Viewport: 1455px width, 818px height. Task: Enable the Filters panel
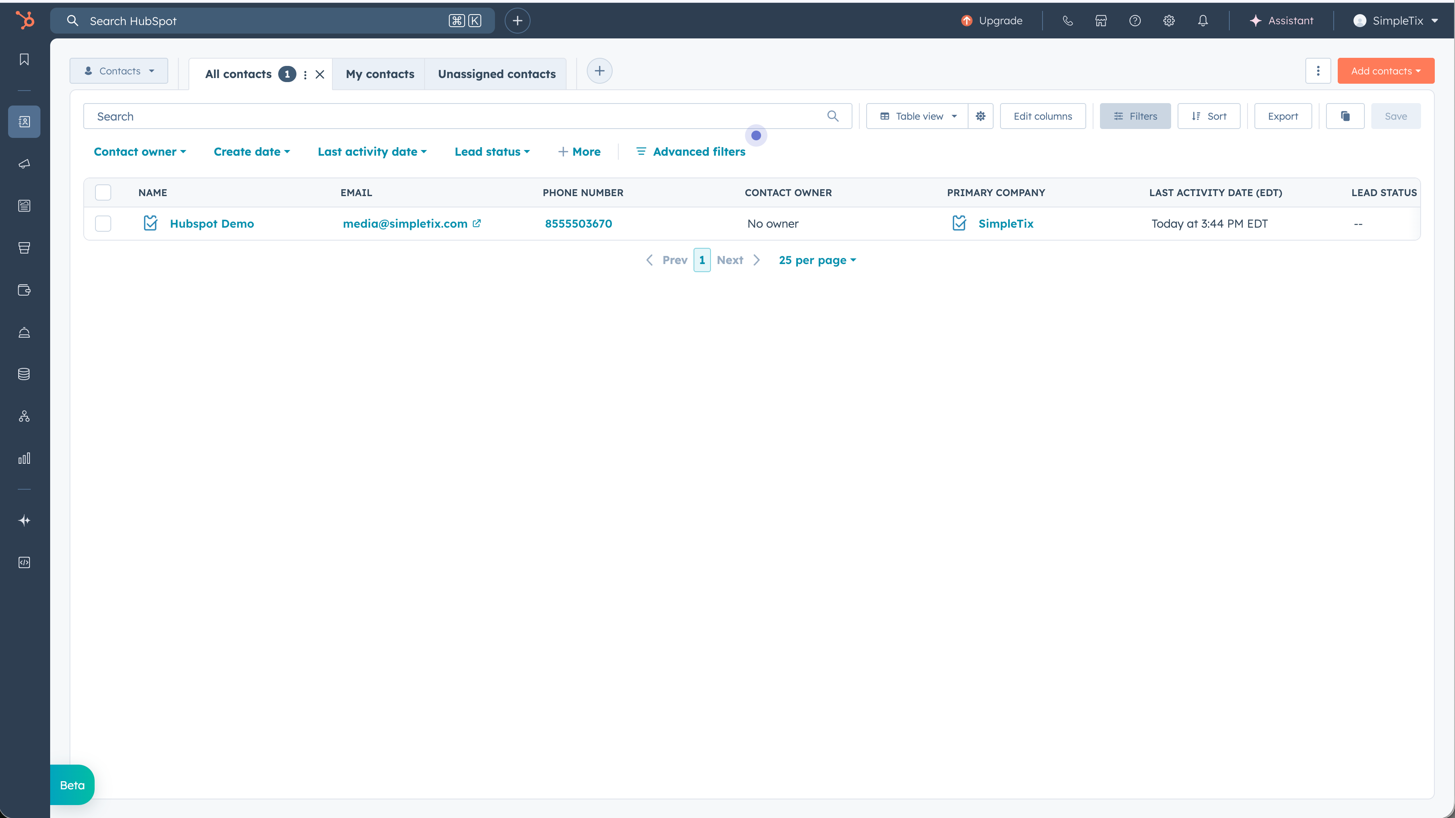(1135, 116)
